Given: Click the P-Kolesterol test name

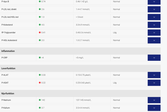Looking at the screenshot, I should 7,25.
